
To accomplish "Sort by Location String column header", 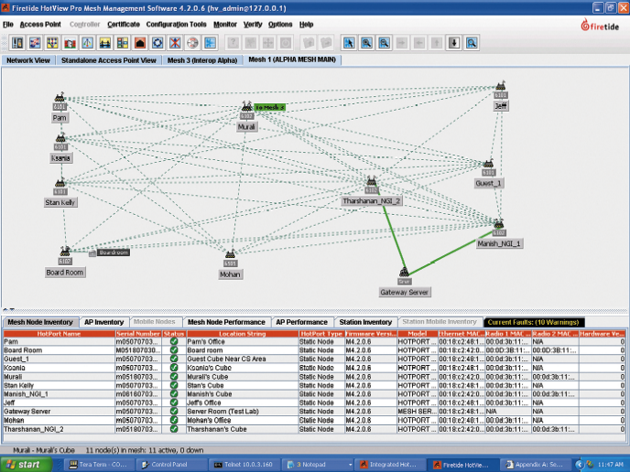I will pyautogui.click(x=243, y=334).
